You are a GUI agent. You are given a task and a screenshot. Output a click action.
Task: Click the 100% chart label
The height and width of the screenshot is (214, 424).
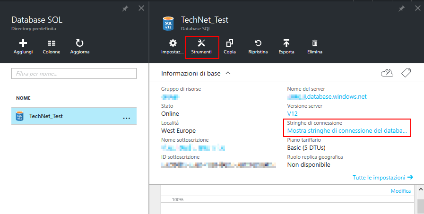(178, 200)
